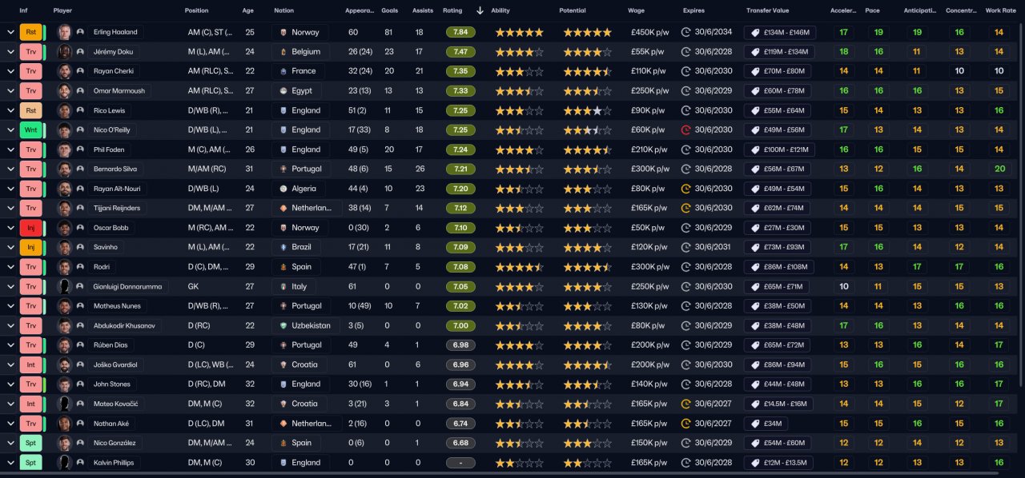The height and width of the screenshot is (478, 1025).
Task: Click the France flag icon for Rayan Cherki
Action: pyautogui.click(x=282, y=71)
